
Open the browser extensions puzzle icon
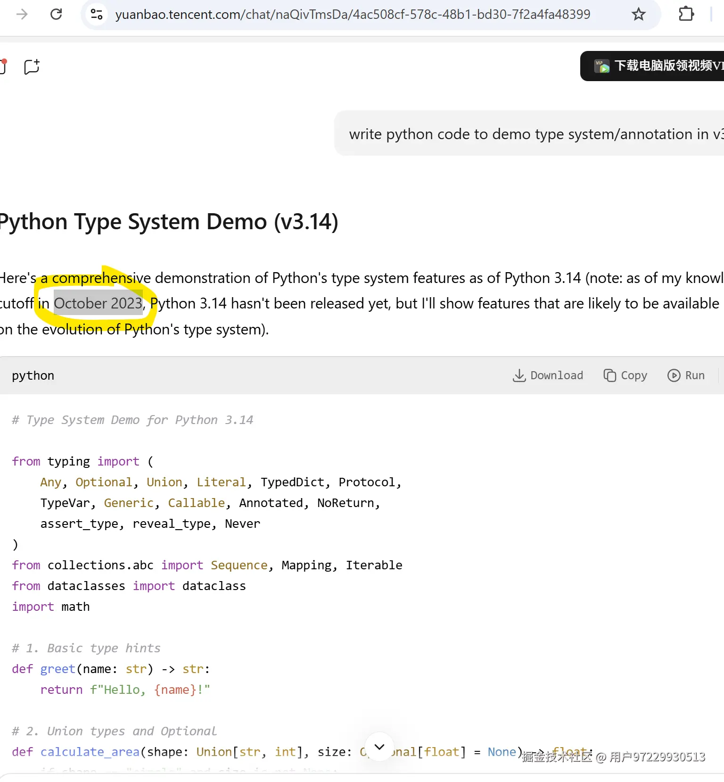click(x=686, y=14)
